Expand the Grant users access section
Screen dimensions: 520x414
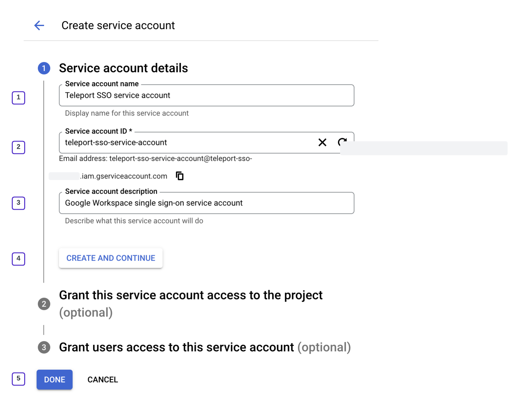pos(177,347)
